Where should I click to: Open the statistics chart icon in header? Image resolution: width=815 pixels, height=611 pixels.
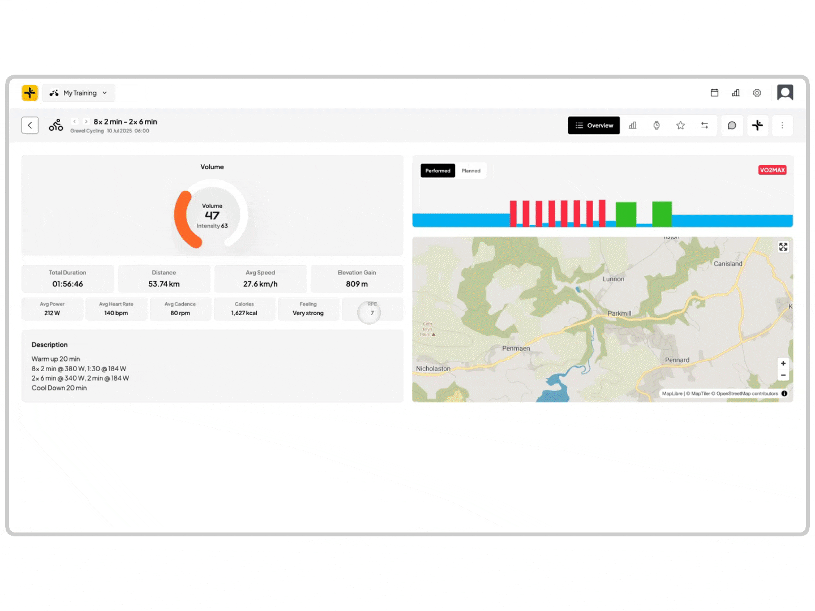pyautogui.click(x=736, y=93)
